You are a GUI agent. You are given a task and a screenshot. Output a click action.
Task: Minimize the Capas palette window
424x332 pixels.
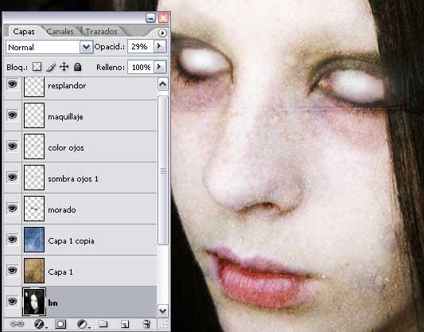[150, 18]
